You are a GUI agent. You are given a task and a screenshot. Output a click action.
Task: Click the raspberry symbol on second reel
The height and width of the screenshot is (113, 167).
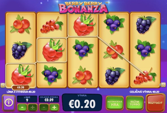click(x=52, y=50)
